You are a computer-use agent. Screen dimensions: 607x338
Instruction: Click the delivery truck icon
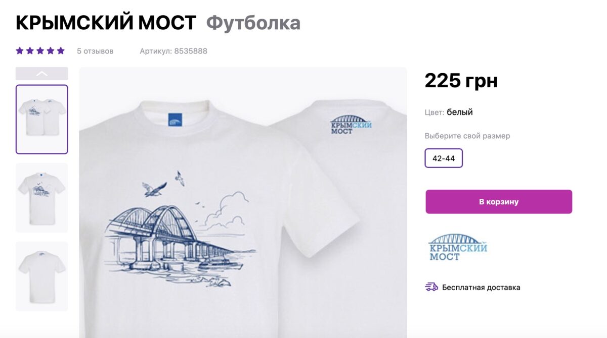[431, 287]
